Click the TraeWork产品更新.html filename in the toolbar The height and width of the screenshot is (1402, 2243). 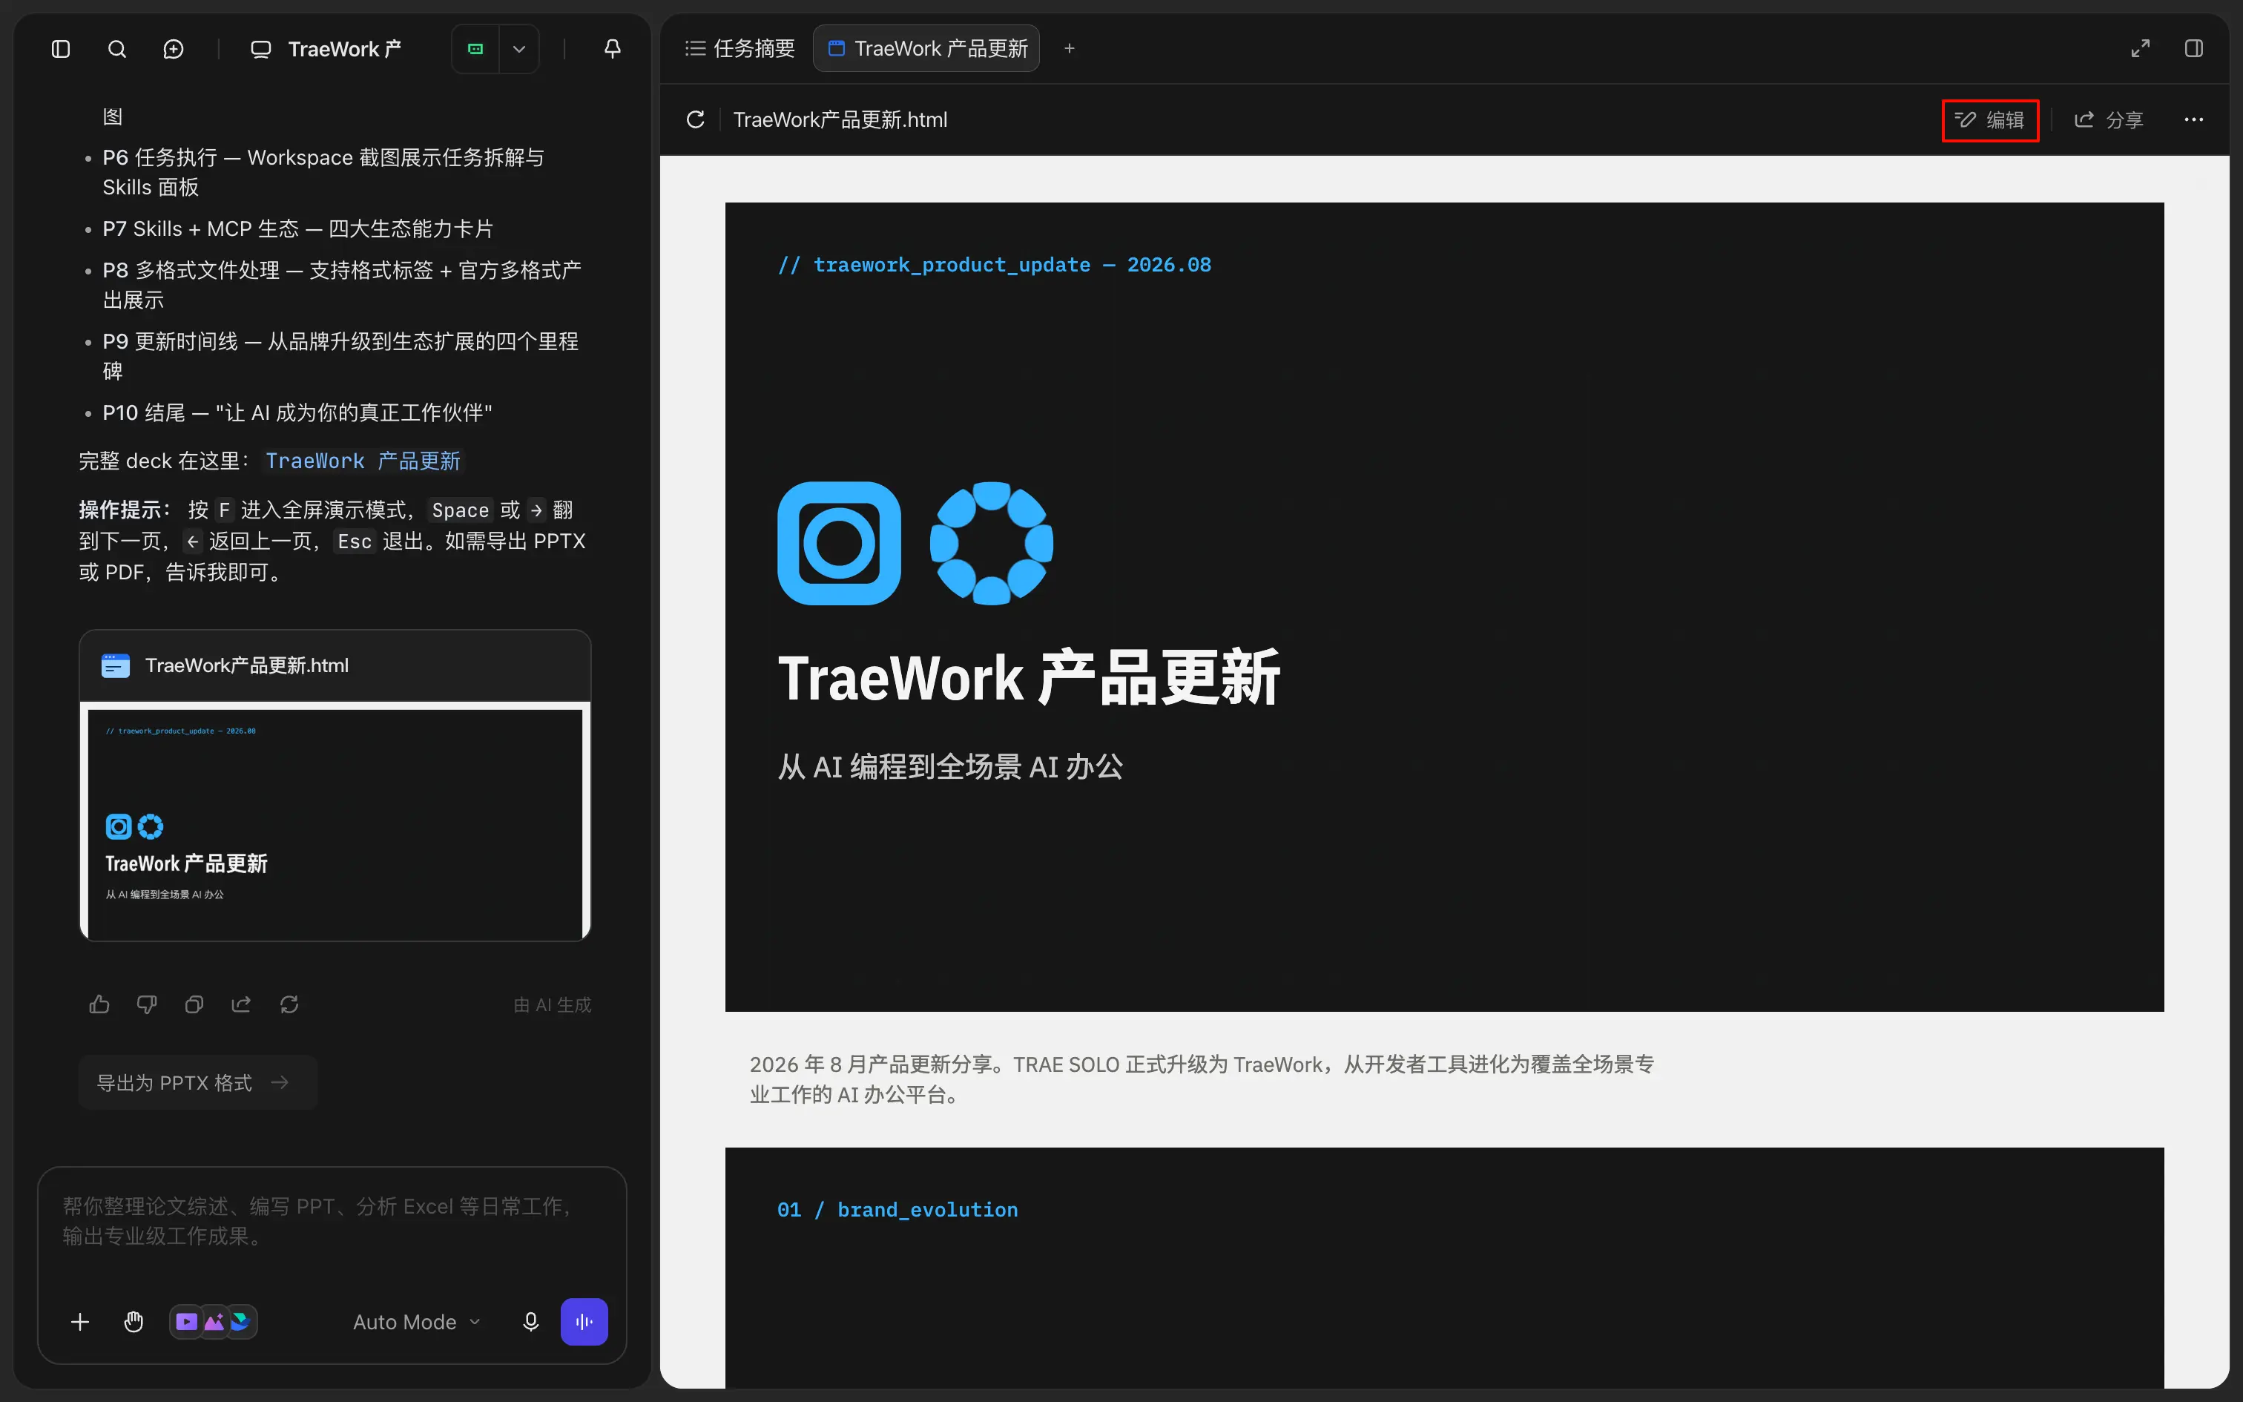click(840, 119)
